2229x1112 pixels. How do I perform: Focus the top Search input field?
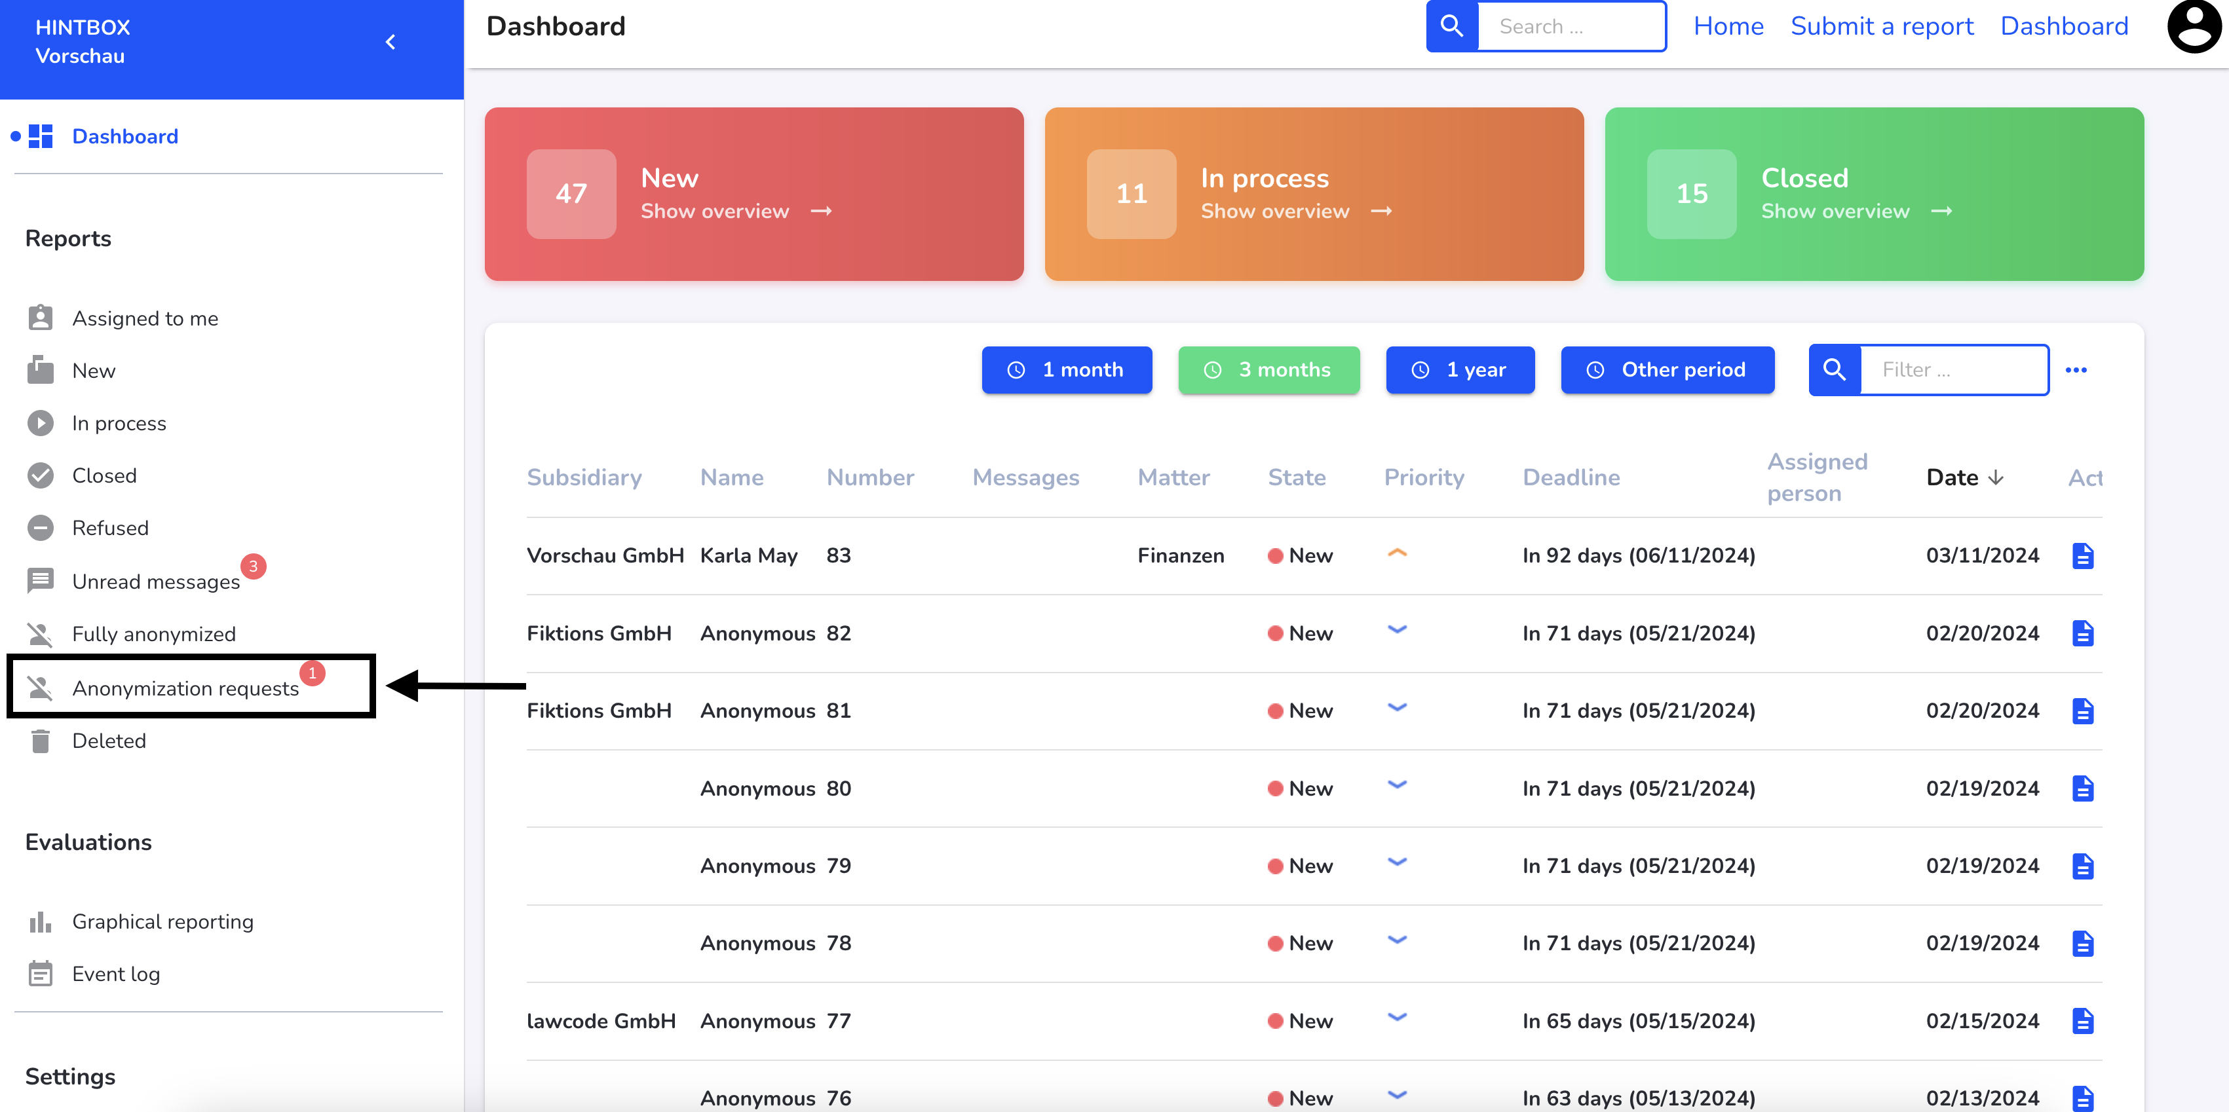coord(1571,26)
